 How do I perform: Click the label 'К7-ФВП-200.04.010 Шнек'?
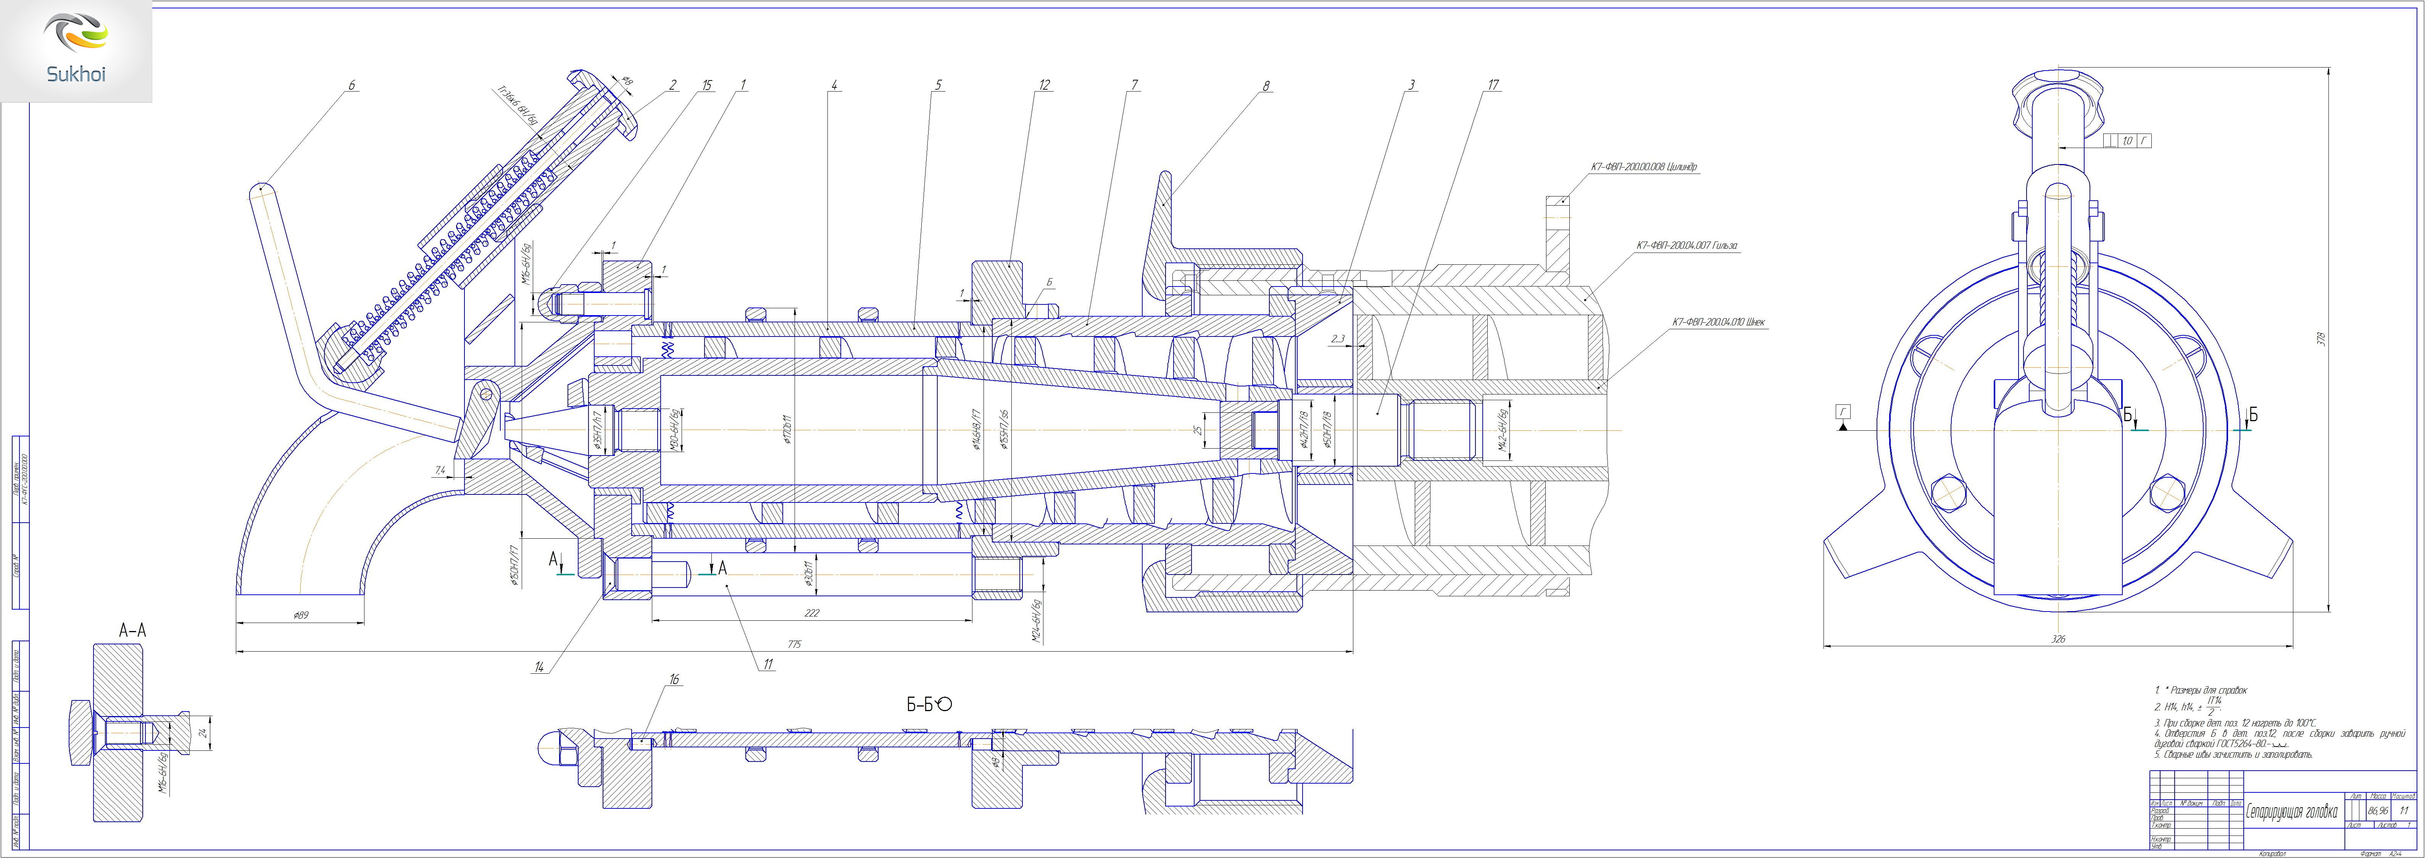(1719, 323)
